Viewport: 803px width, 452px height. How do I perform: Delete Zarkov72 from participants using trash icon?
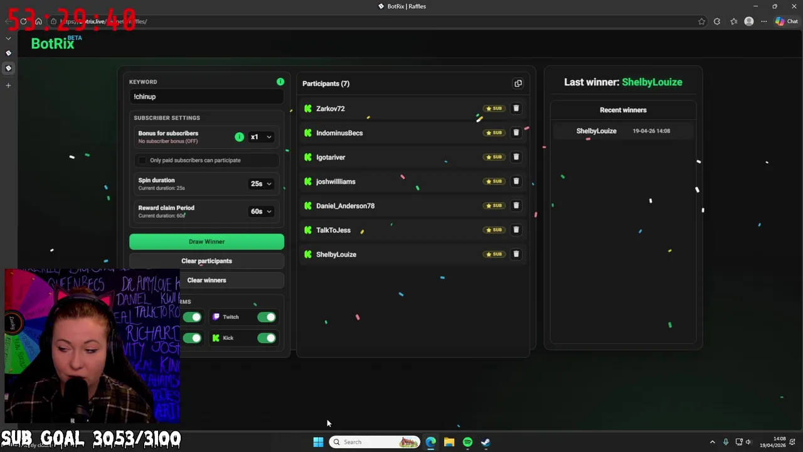click(516, 109)
